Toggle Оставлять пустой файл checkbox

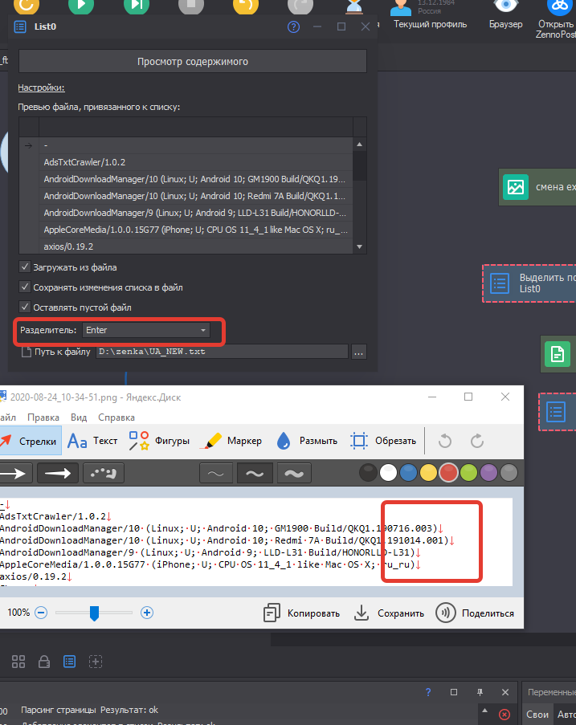click(x=25, y=307)
